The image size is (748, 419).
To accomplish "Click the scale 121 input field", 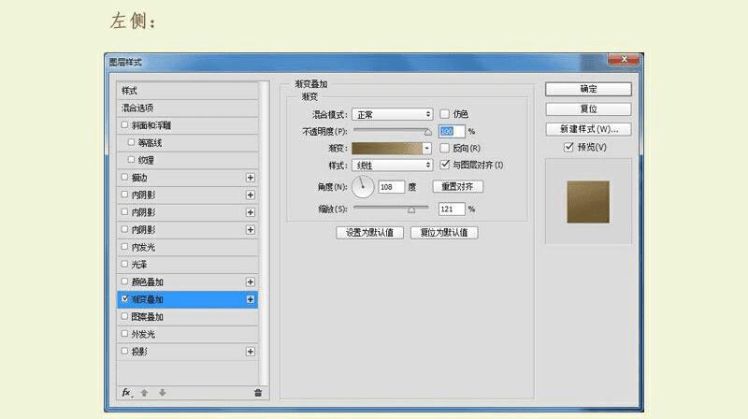I will point(452,209).
